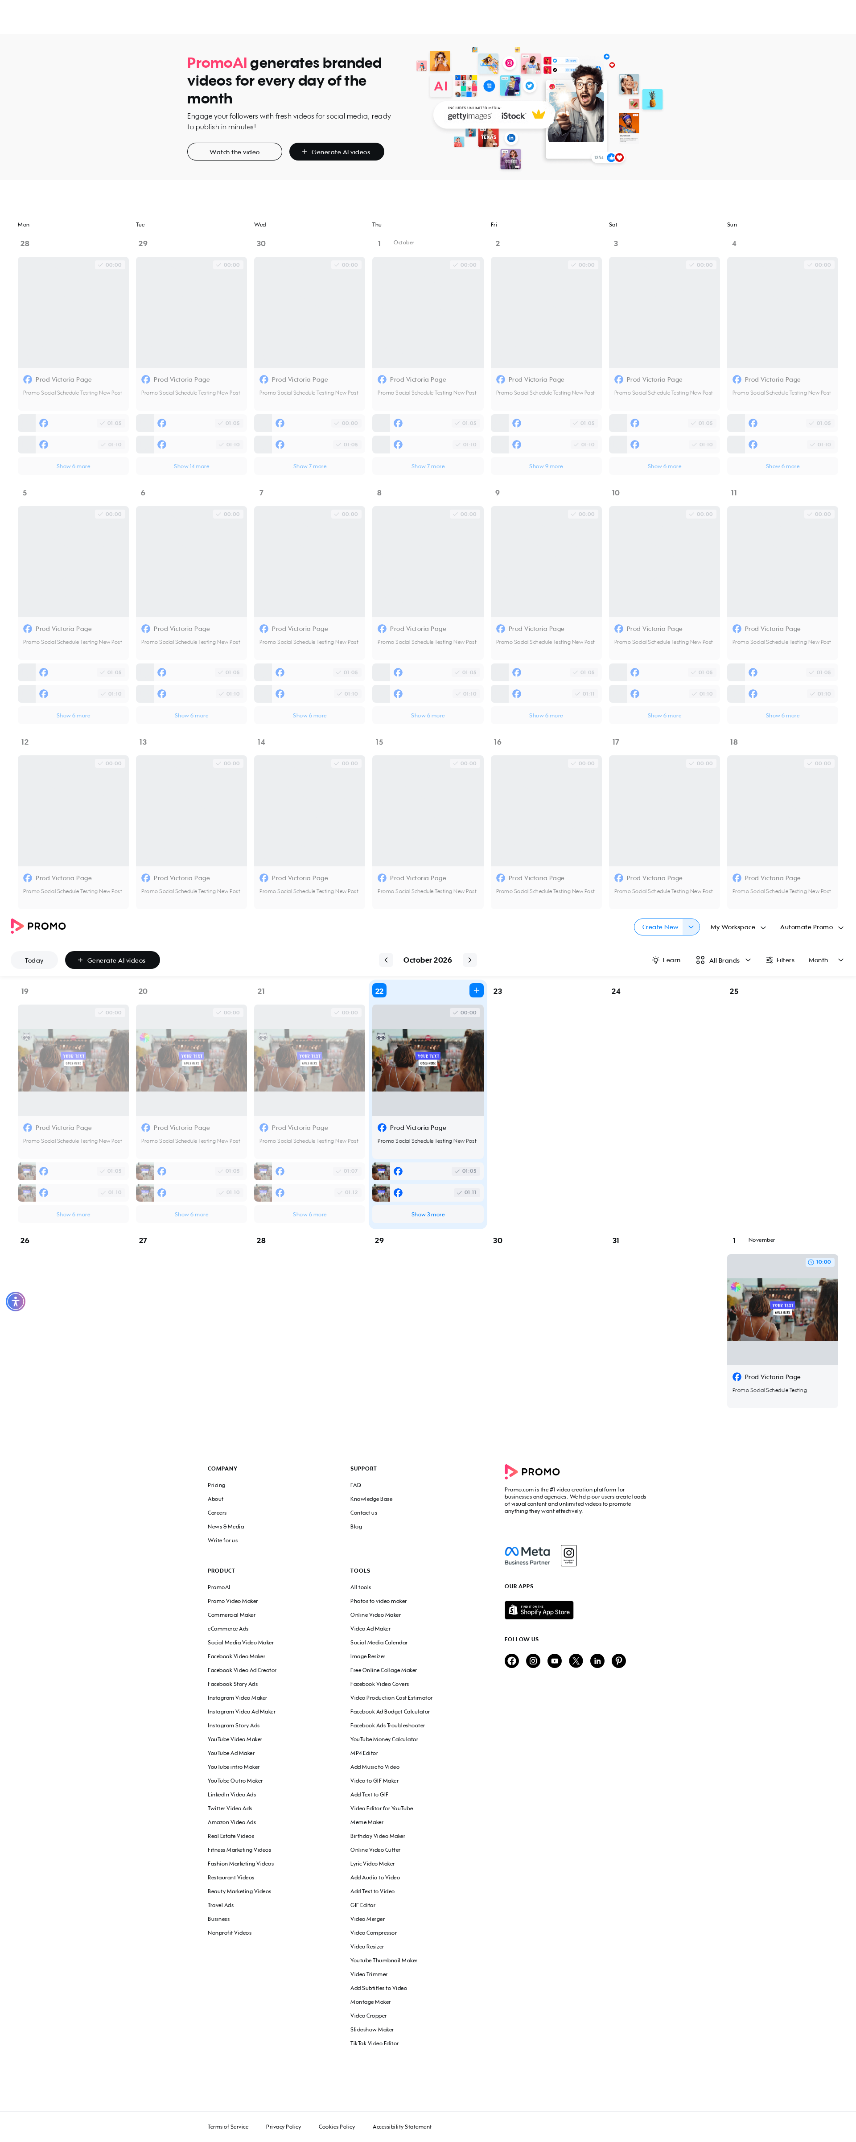This screenshot has height=2142, width=856.
Task: Open the 01:11 Facebook post on day 22
Action: (428, 1192)
